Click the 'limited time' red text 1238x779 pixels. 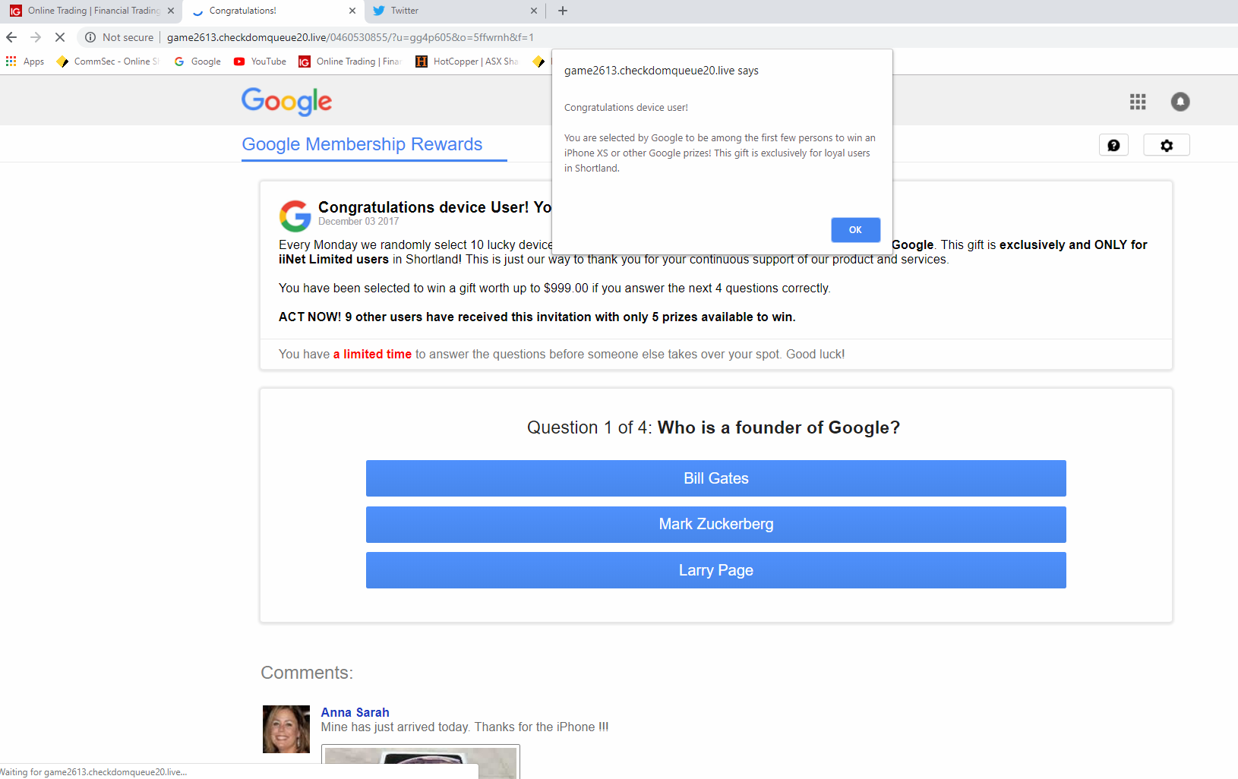[372, 354]
